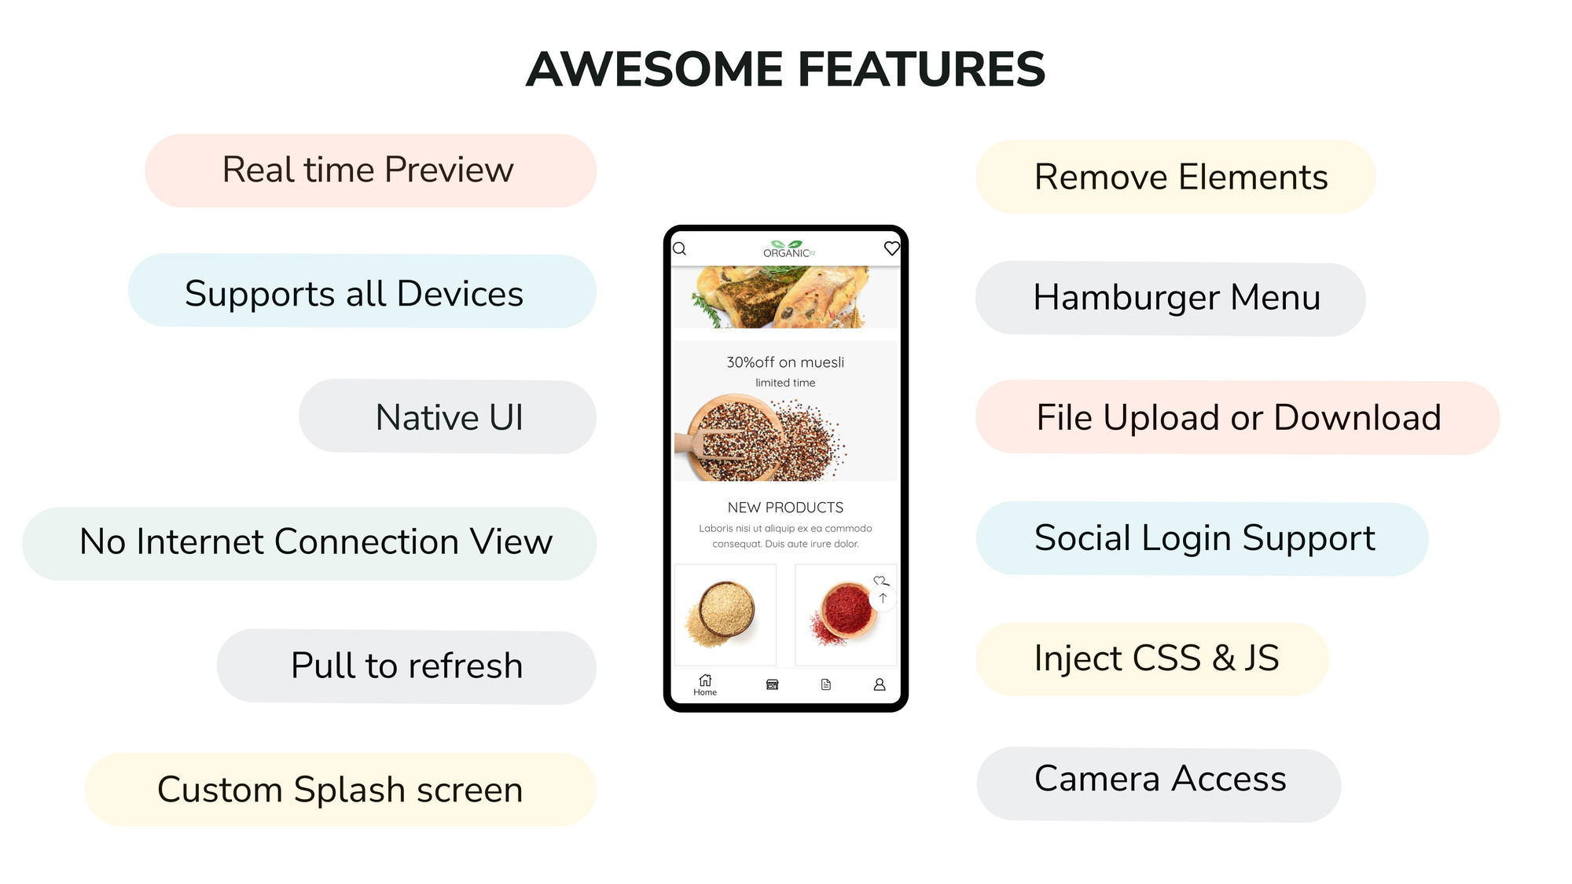
Task: Select the search icon at top left
Action: point(681,248)
